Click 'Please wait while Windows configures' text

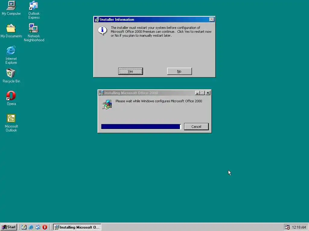coord(159,101)
